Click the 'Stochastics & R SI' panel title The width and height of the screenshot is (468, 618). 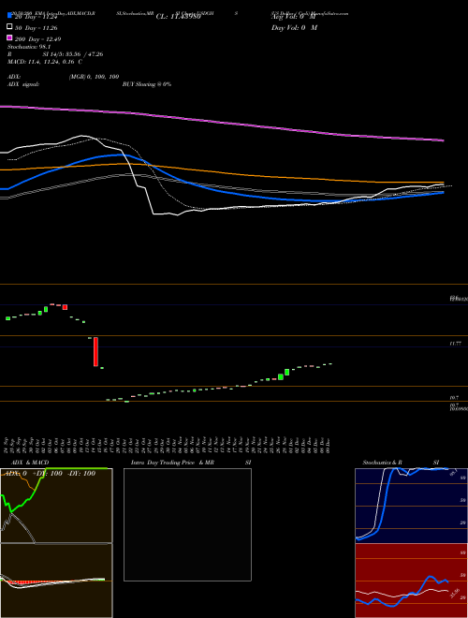[x=401, y=463]
